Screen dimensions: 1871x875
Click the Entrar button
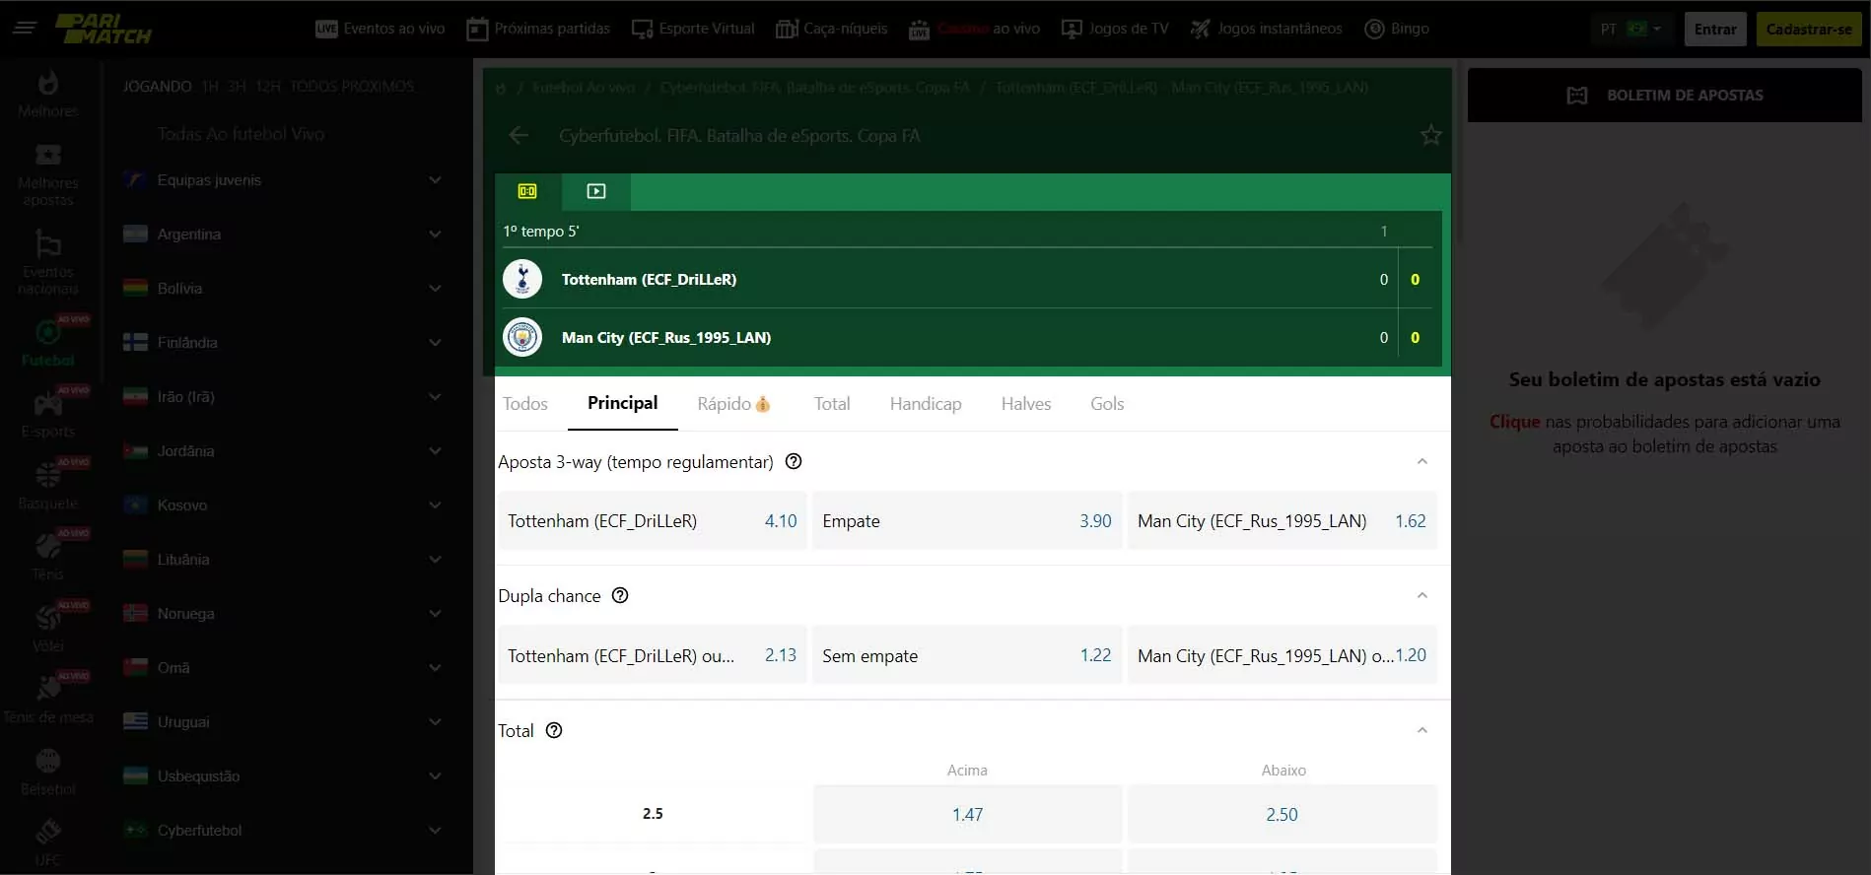point(1714,29)
